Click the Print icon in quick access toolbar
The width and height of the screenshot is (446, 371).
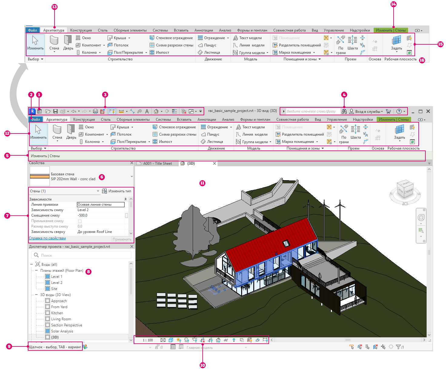click(x=95, y=111)
